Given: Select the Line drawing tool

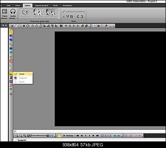Looking at the screenshot, I should (11, 44).
